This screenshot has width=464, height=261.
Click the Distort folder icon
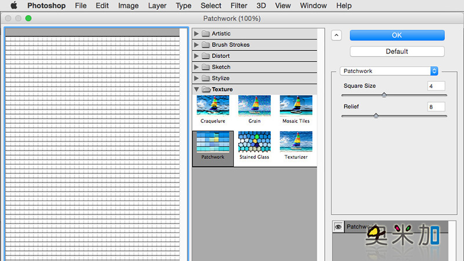(x=206, y=56)
